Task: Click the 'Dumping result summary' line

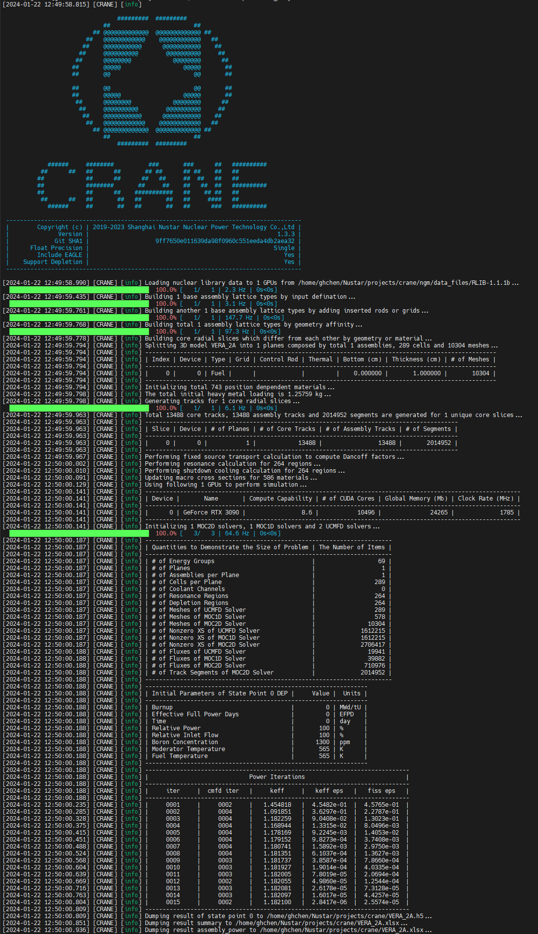Action: [x=276, y=923]
